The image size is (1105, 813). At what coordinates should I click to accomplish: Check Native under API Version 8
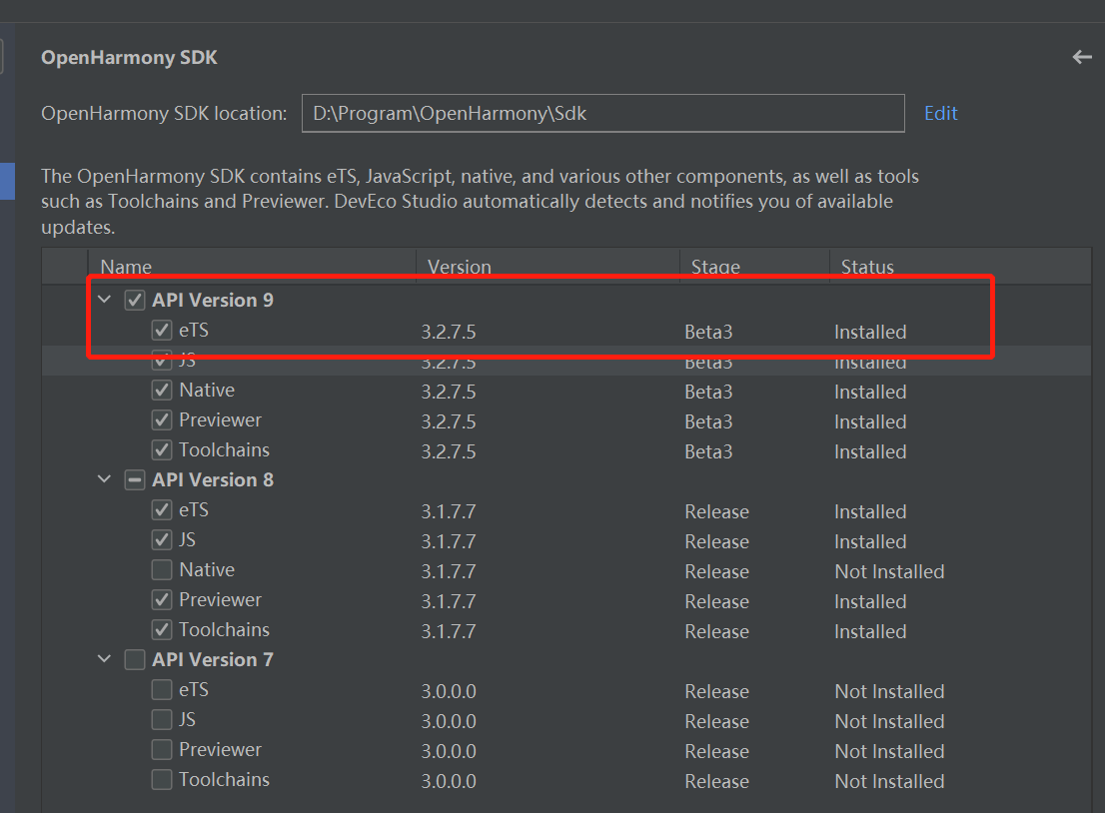click(x=162, y=569)
